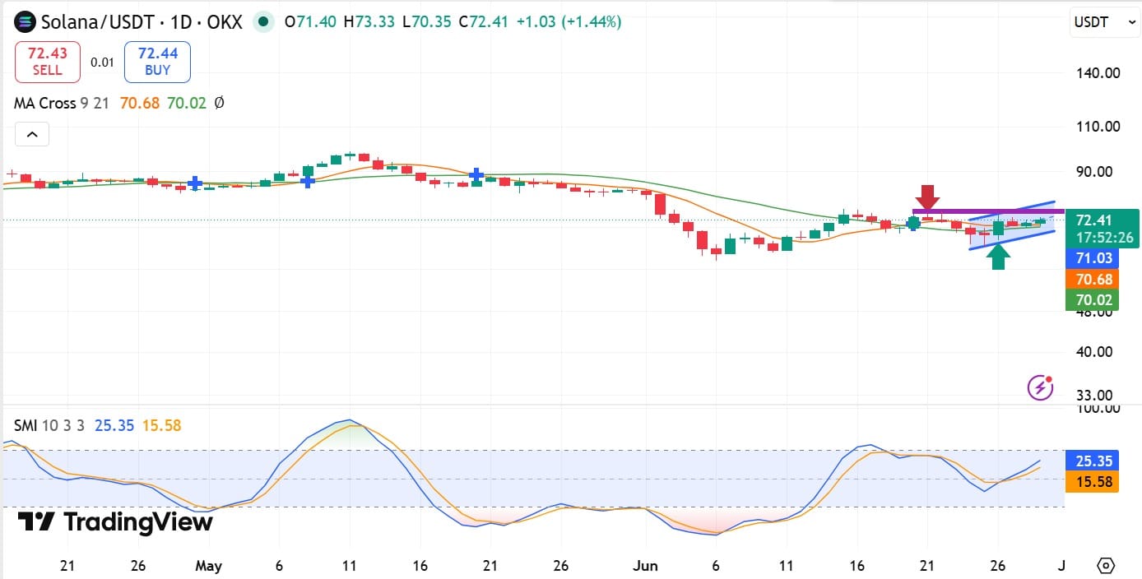Click the SMI 10 3 3 indicator label
Viewport: 1142px width, 579px height.
tap(49, 425)
